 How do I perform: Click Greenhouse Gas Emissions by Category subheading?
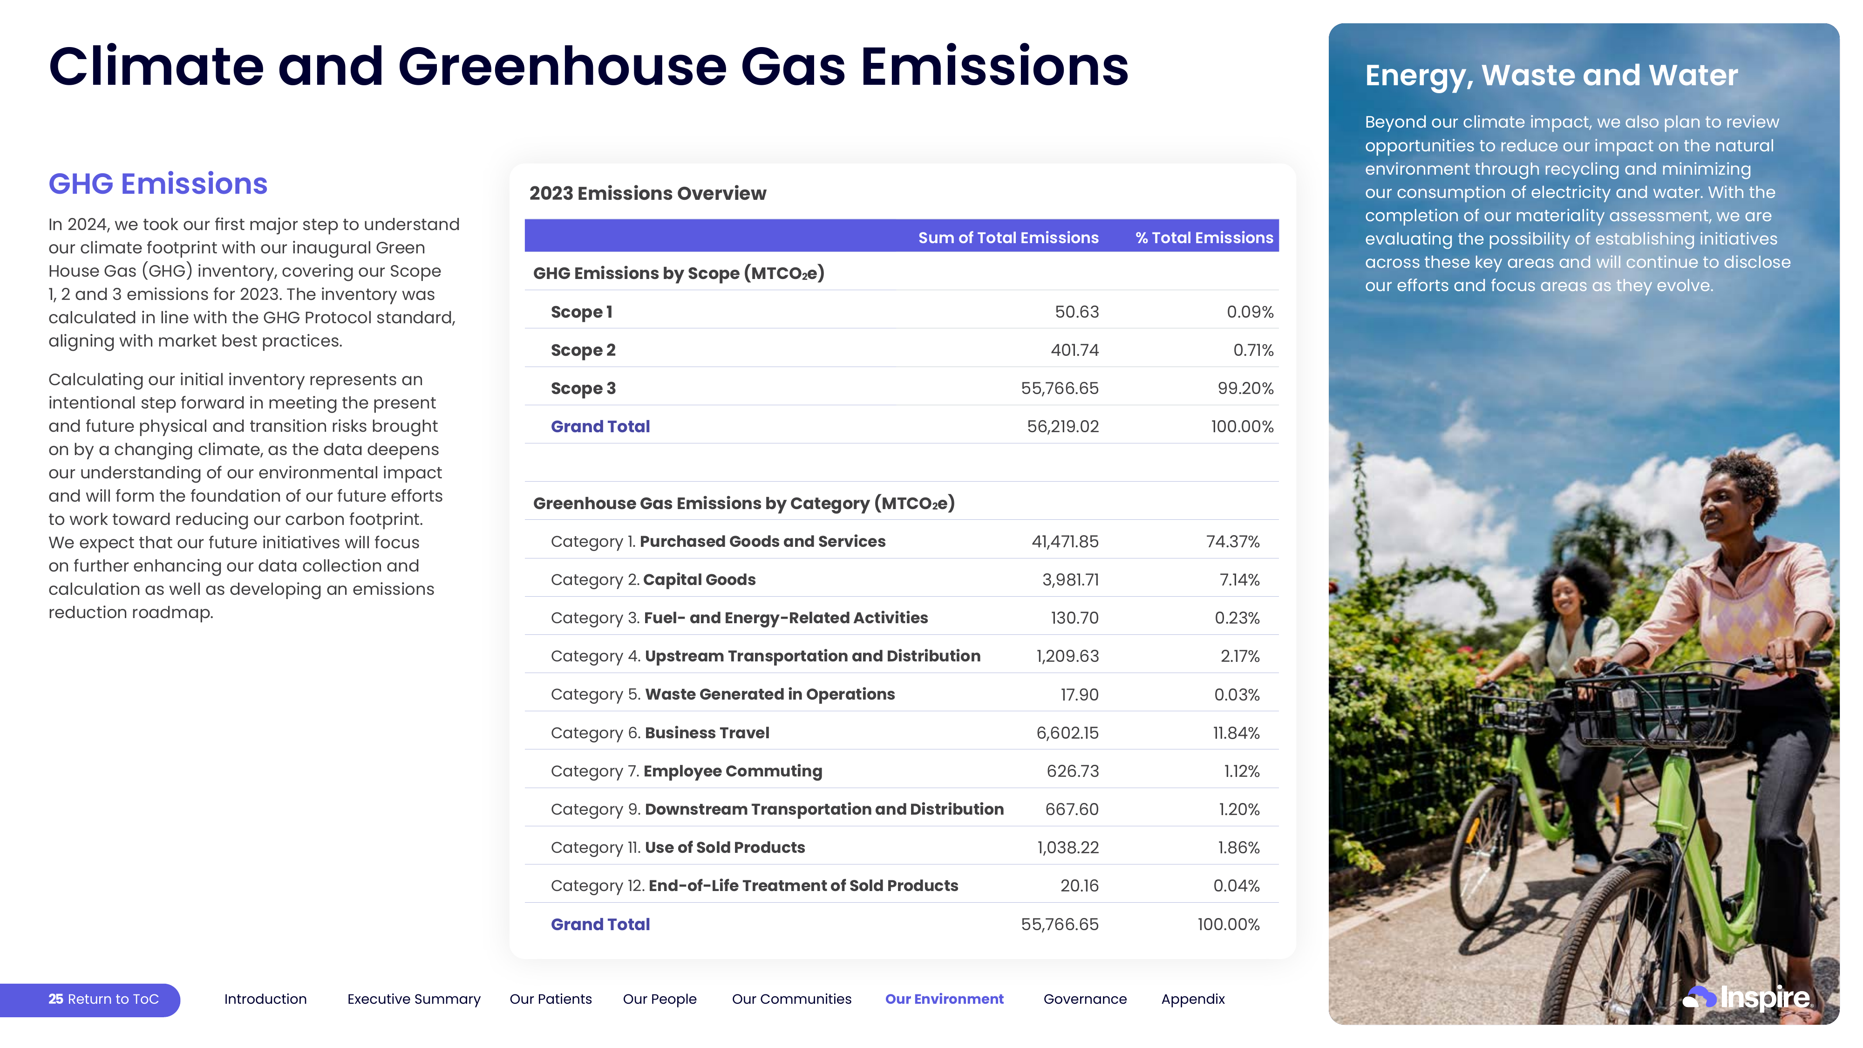[743, 504]
